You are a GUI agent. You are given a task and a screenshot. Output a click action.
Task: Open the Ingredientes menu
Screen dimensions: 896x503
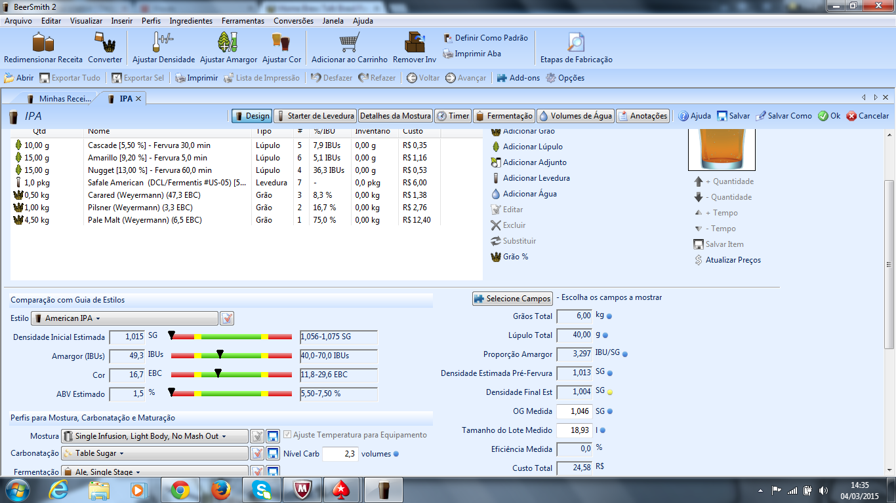tap(191, 21)
